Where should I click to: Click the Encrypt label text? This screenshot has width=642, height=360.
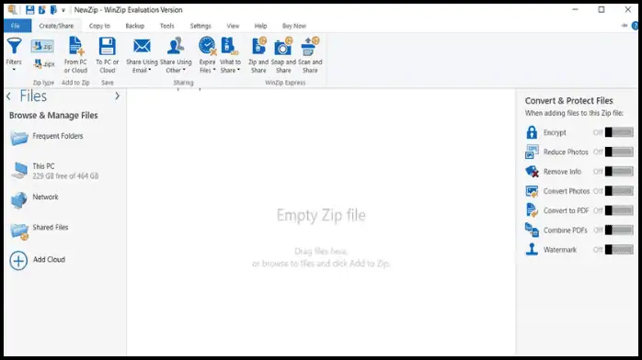[555, 132]
